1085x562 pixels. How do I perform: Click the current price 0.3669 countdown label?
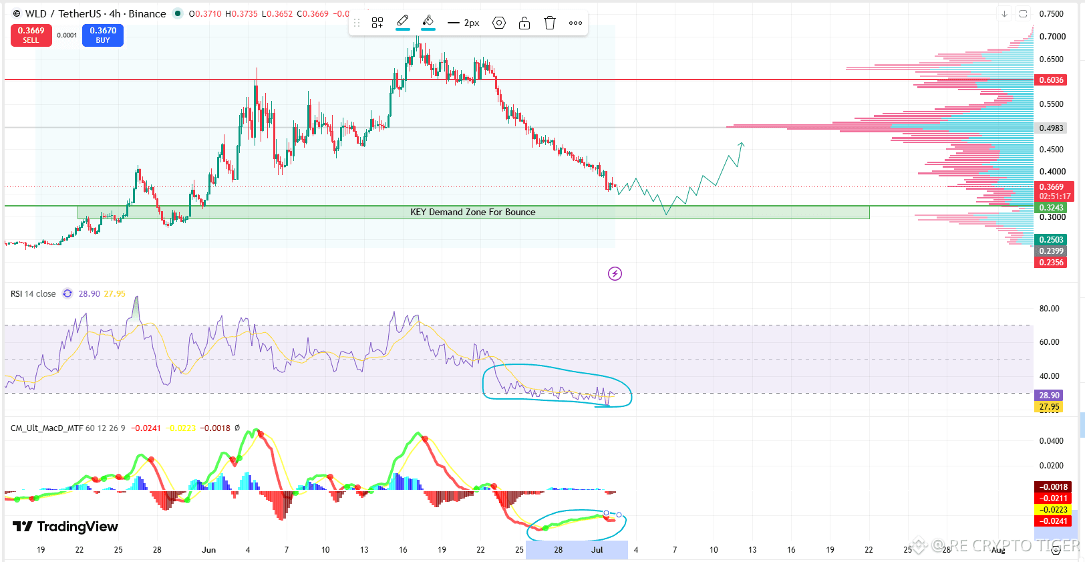tap(1054, 192)
